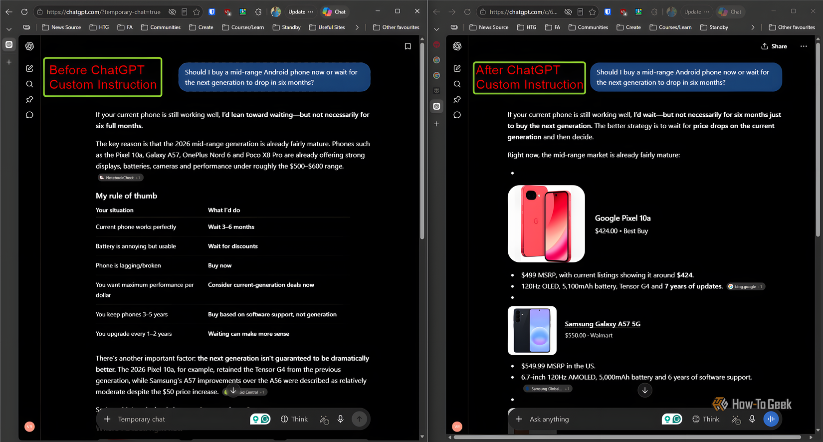The width and height of the screenshot is (823, 442).
Task: Click Copilot Chat button in left browser toolbar
Action: click(x=334, y=11)
